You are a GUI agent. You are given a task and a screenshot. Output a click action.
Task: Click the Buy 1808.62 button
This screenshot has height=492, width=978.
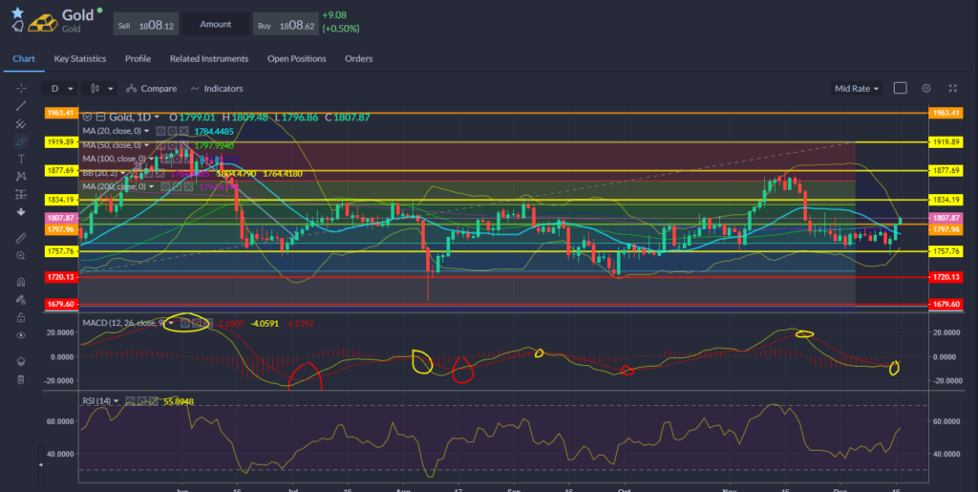pos(285,24)
